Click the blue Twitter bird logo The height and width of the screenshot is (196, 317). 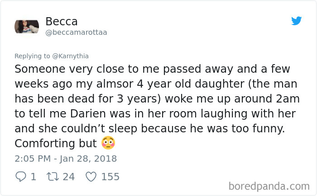coord(296,21)
